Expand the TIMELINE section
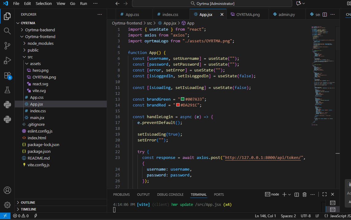Viewport: 351px width, 220px height. (61, 209)
